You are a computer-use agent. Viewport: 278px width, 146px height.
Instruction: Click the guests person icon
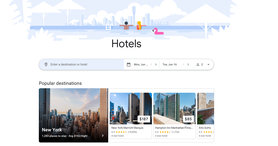pyautogui.click(x=198, y=64)
